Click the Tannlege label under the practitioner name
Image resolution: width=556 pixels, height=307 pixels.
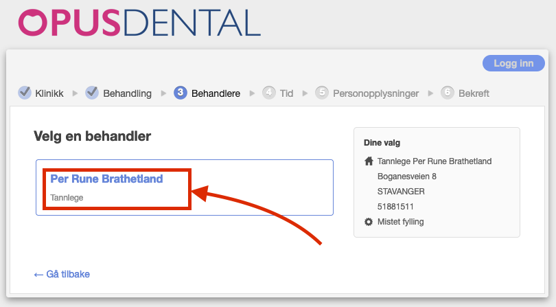pos(67,197)
